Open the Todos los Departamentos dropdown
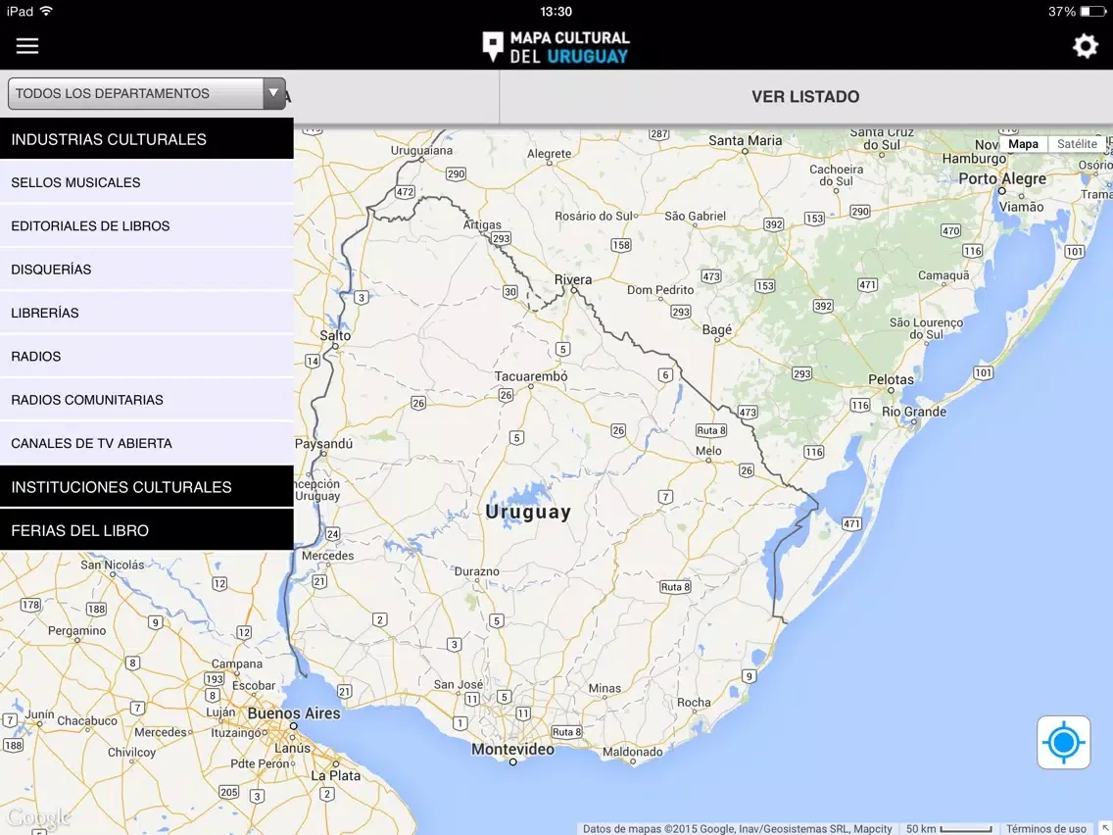This screenshot has width=1113, height=835. tap(146, 94)
